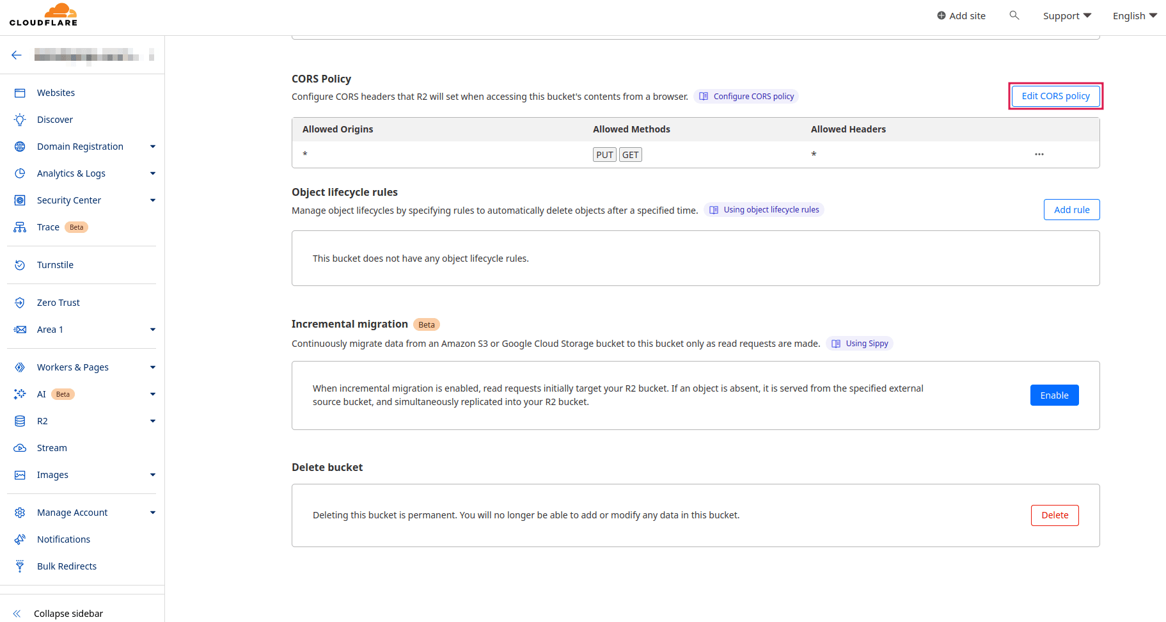Click the Discover lightbulb icon
The image size is (1166, 622).
pos(20,120)
